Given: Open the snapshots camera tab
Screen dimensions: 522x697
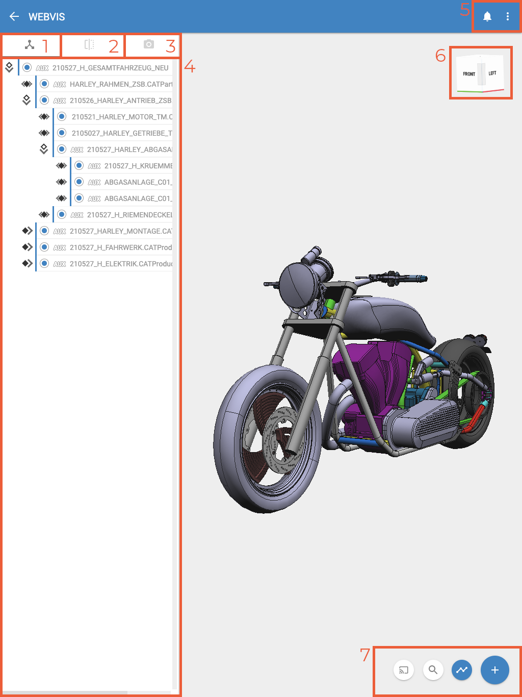Looking at the screenshot, I should coord(148,45).
